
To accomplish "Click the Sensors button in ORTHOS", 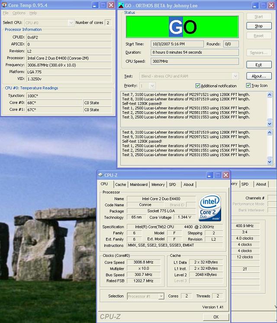I will (259, 52).
